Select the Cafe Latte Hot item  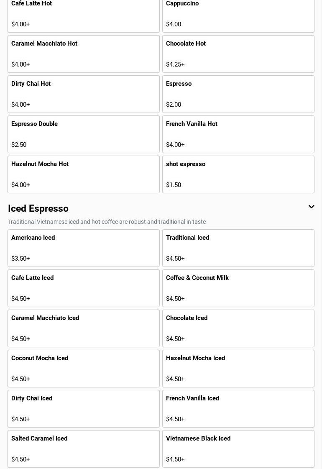(x=84, y=14)
